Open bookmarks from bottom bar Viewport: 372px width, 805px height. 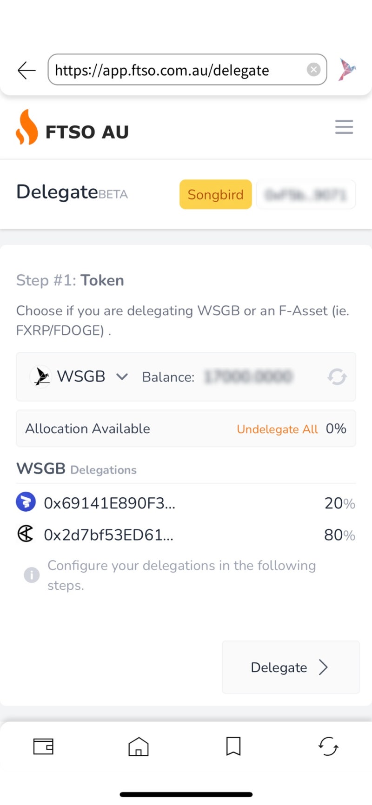(233, 746)
